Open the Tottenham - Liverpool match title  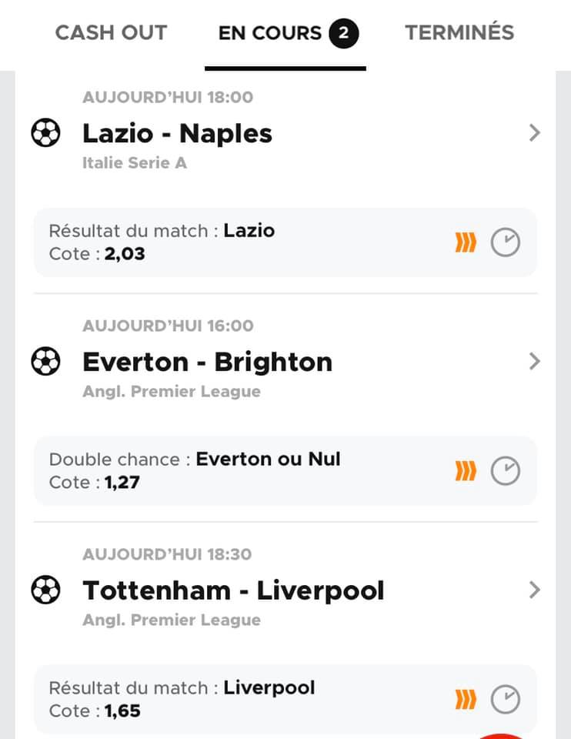tap(233, 590)
